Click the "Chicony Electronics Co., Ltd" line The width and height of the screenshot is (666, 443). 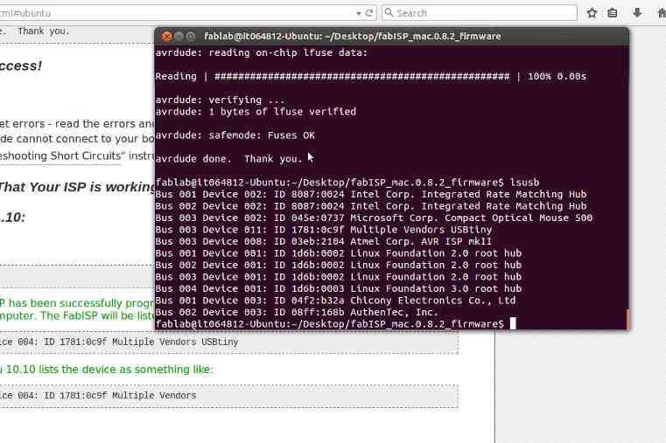coord(335,300)
